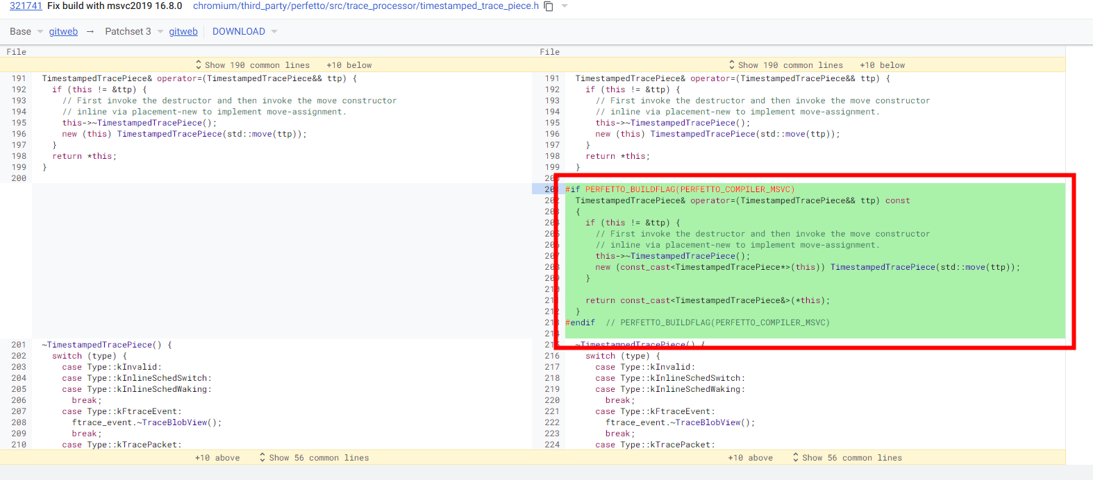
Task: Select right pane line number 193
Action: click(x=552, y=101)
